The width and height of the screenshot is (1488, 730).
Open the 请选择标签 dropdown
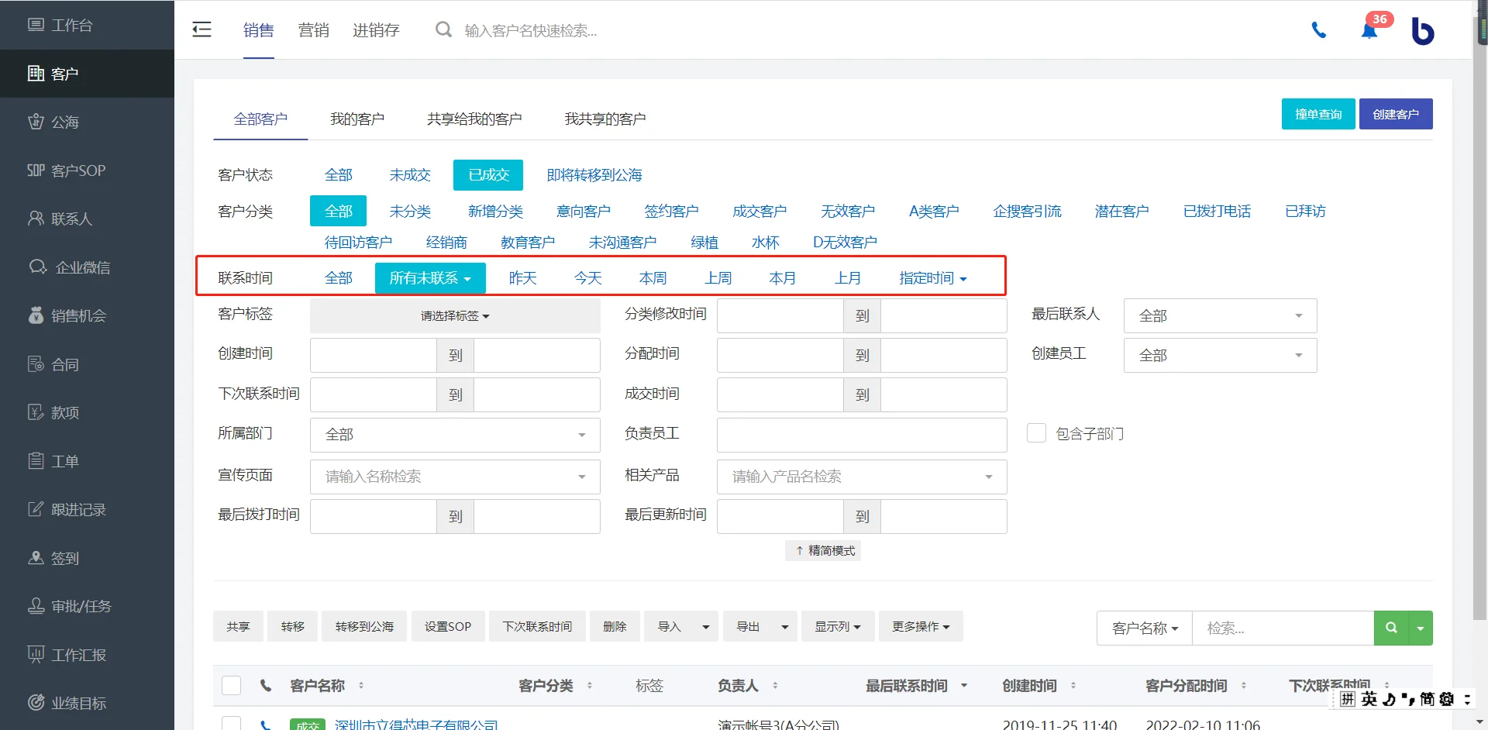coord(455,315)
